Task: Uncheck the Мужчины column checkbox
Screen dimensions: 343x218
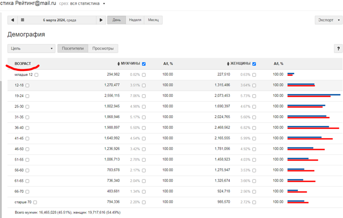Action: [x=144, y=64]
